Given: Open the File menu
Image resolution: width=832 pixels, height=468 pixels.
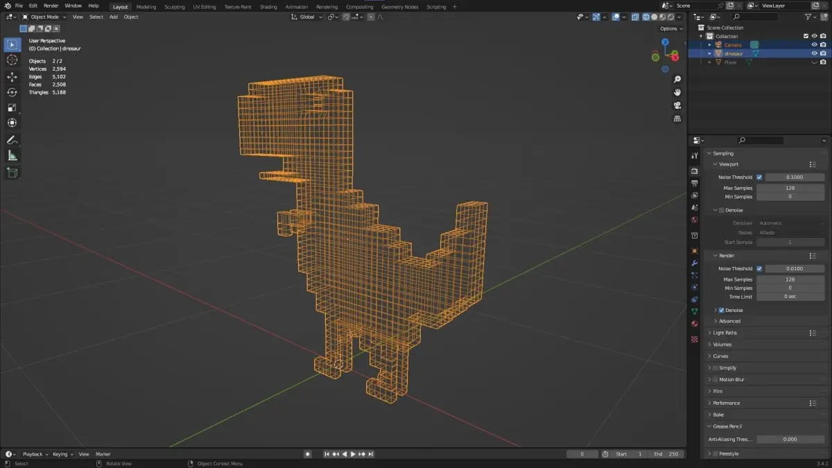Looking at the screenshot, I should (x=19, y=6).
